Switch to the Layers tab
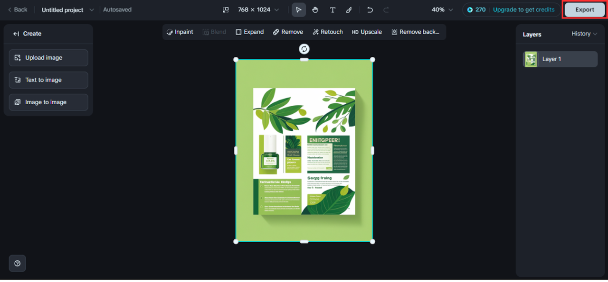Screen dimensions: 608x282 pyautogui.click(x=532, y=34)
